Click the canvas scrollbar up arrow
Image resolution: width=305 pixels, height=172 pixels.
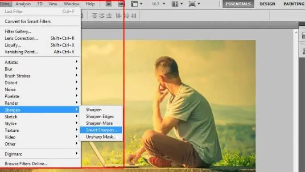(x=296, y=32)
